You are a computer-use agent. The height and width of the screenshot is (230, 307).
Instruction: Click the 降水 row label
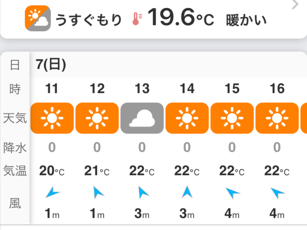click(15, 148)
